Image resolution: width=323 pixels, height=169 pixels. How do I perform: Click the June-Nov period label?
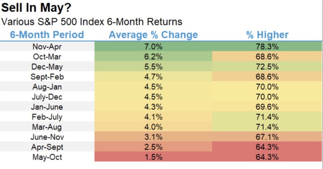point(47,137)
